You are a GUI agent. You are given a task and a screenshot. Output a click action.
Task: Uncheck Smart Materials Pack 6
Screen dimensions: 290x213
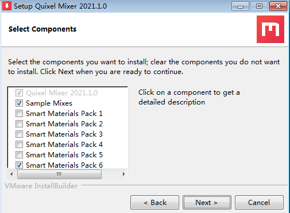click(19, 165)
